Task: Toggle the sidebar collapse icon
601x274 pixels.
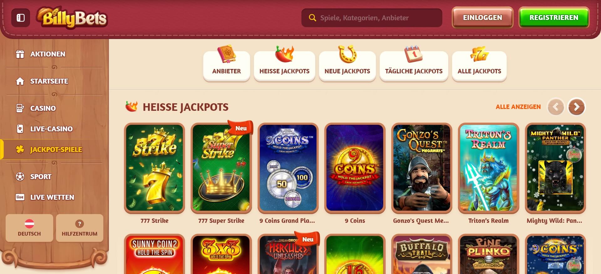Action: pyautogui.click(x=21, y=18)
